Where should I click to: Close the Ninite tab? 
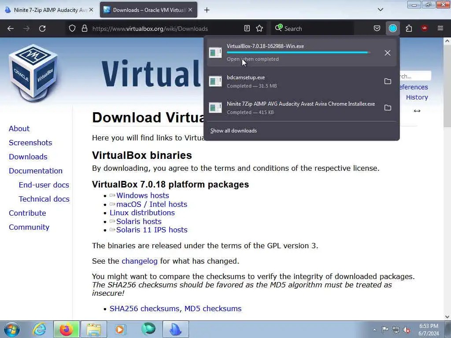pyautogui.click(x=91, y=10)
